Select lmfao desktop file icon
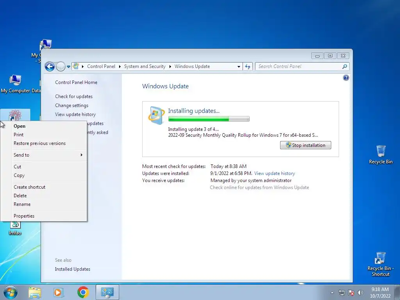This screenshot has height=300, width=400. (15, 228)
